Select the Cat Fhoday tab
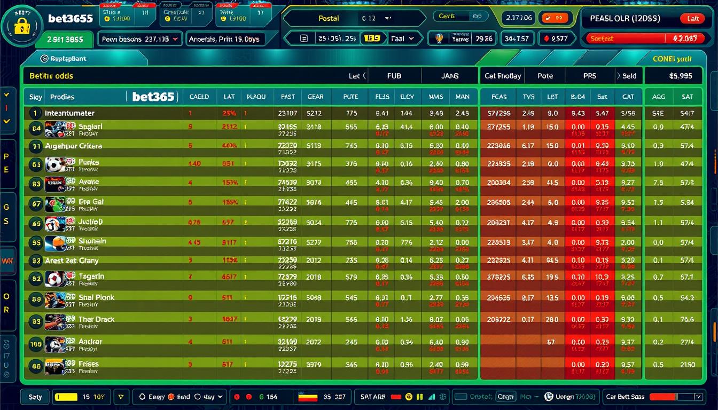Viewport: 718px width, 410px height. point(503,76)
